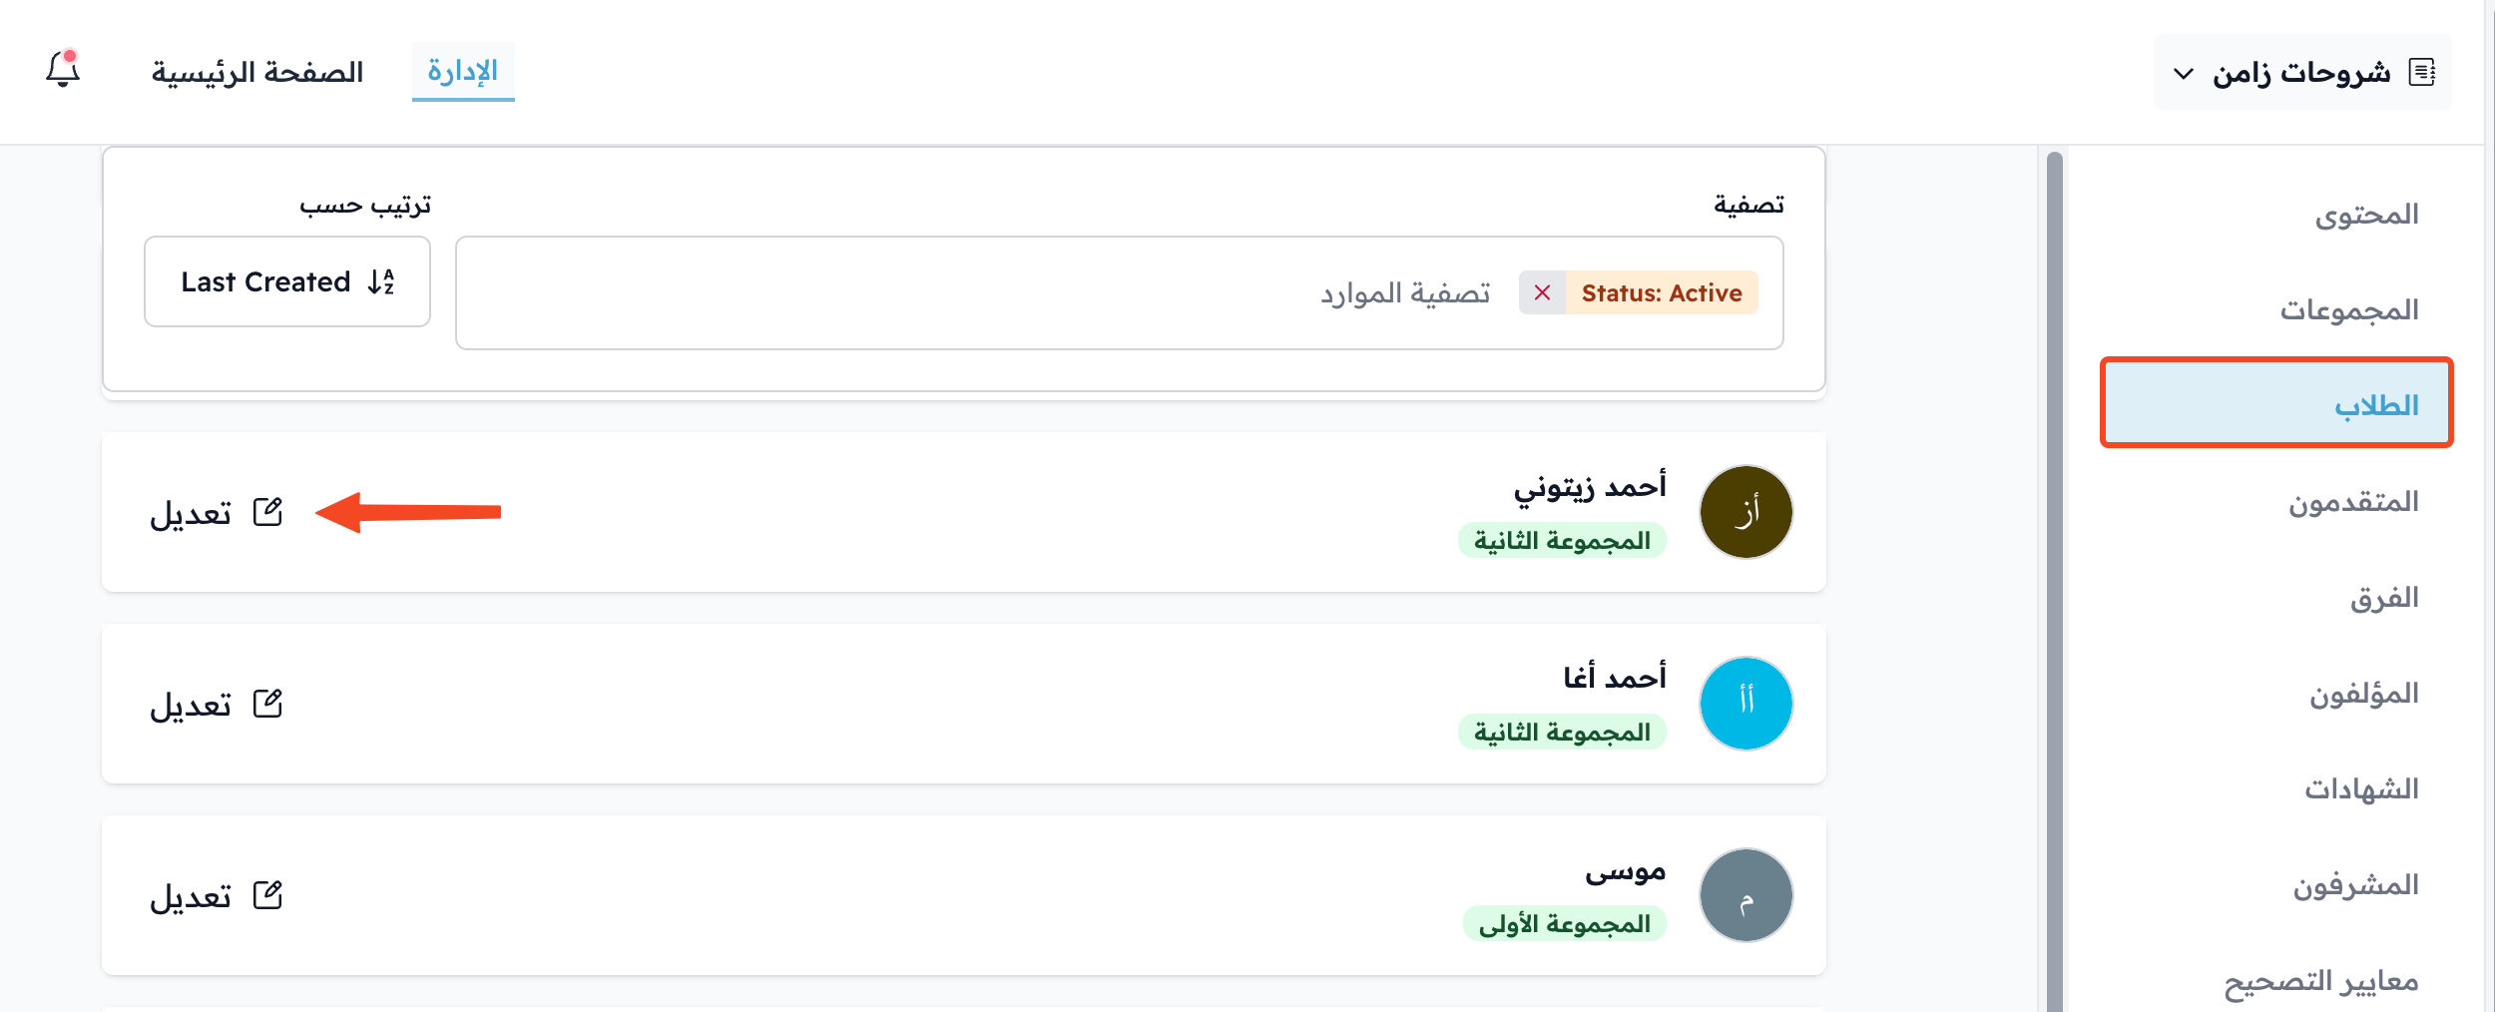Click the المجموعة الأولى tag on موسى

coord(1565,924)
